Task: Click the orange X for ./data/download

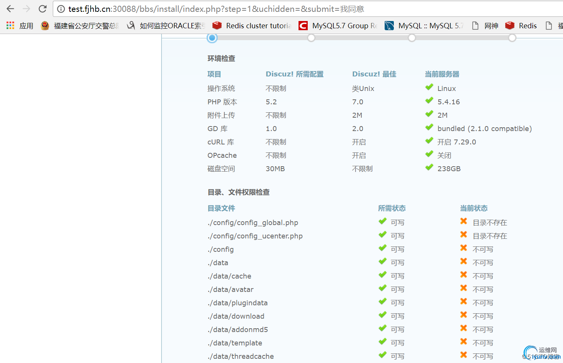Action: click(x=463, y=315)
